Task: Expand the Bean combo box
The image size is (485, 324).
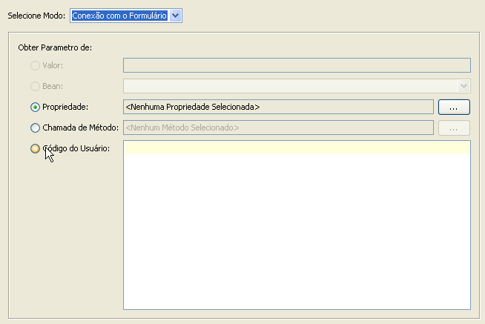Action: click(463, 86)
